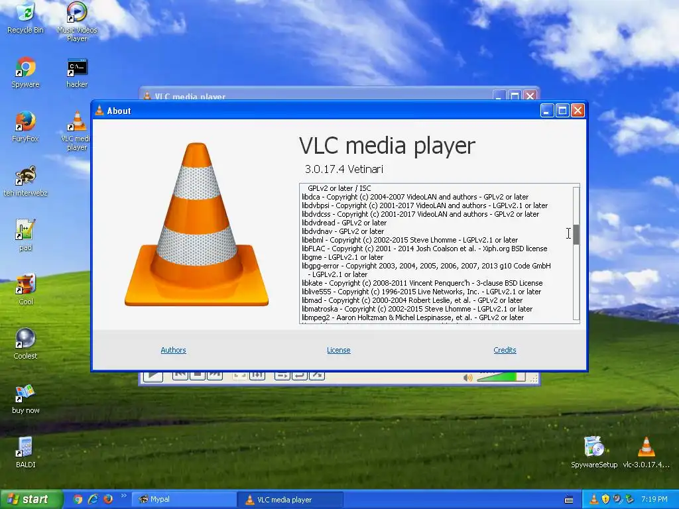Click the libFLAC copyright line
This screenshot has width=679, height=509.
tap(424, 249)
